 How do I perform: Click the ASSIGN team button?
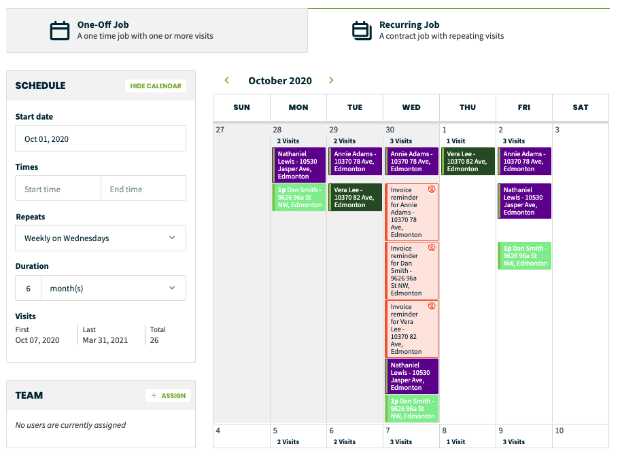point(168,395)
